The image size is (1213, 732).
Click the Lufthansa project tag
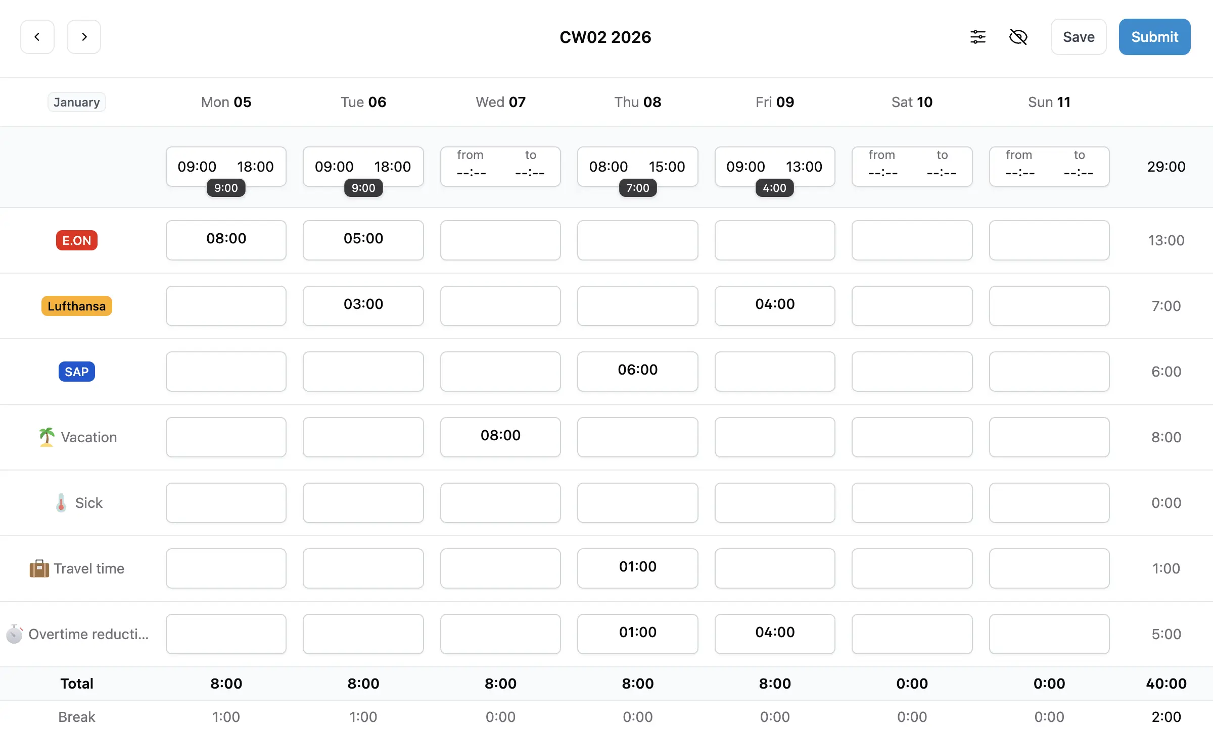(x=77, y=306)
